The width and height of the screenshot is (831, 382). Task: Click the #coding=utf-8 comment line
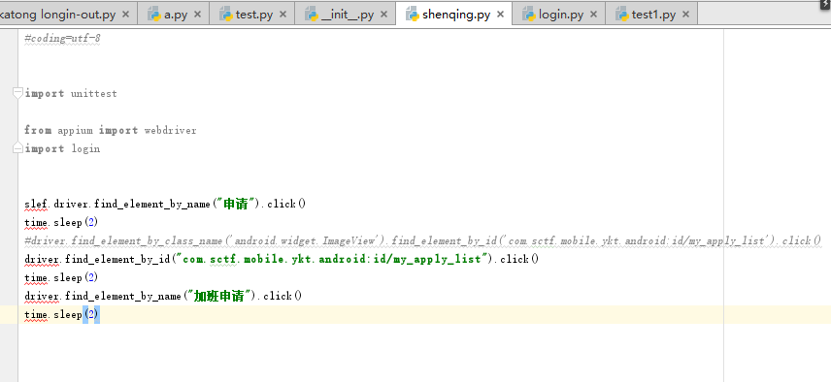click(62, 39)
